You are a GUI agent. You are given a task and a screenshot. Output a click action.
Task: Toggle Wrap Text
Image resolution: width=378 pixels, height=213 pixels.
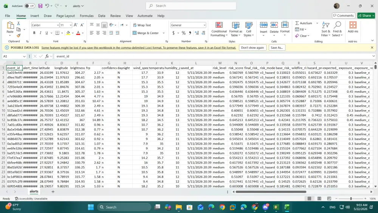coord(142,25)
